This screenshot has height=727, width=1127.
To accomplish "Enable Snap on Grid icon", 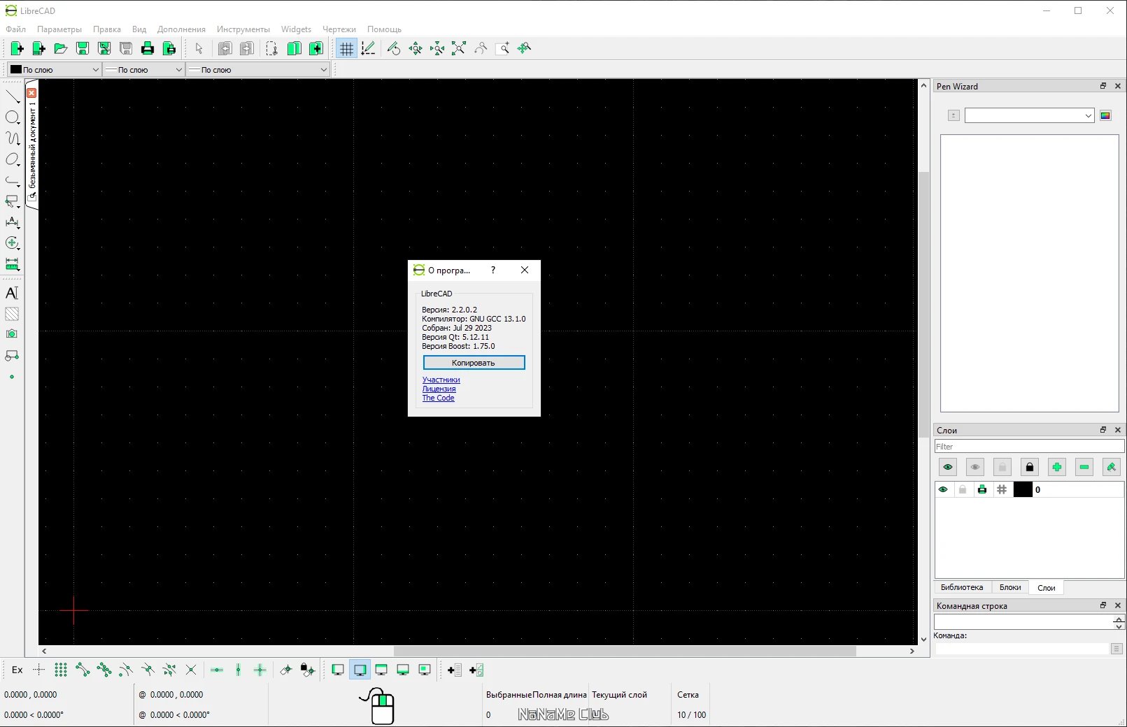I will tap(61, 670).
